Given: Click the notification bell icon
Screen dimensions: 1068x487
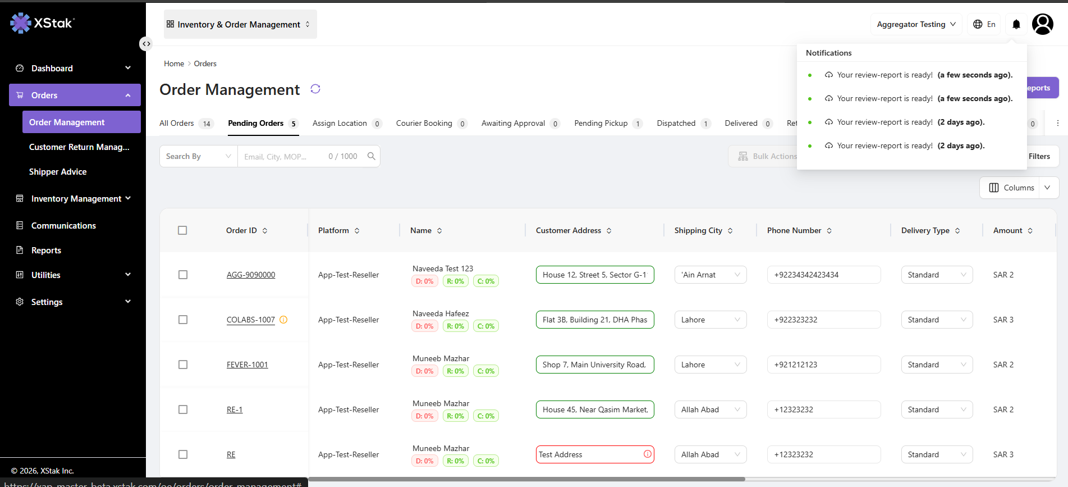Looking at the screenshot, I should pyautogui.click(x=1016, y=24).
